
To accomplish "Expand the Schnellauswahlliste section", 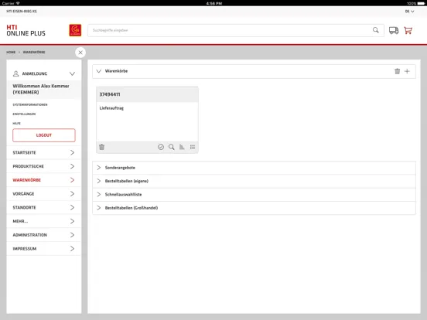I will [254, 194].
